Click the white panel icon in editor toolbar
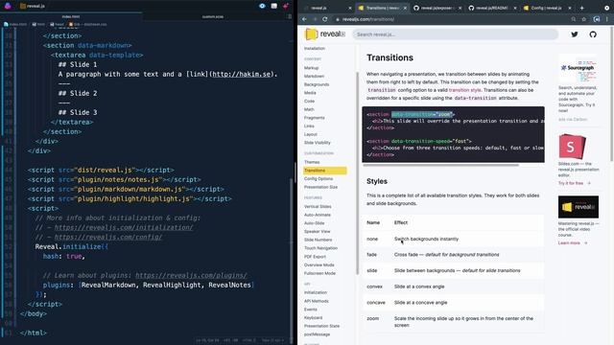The height and width of the screenshot is (345, 614). [x=273, y=6]
